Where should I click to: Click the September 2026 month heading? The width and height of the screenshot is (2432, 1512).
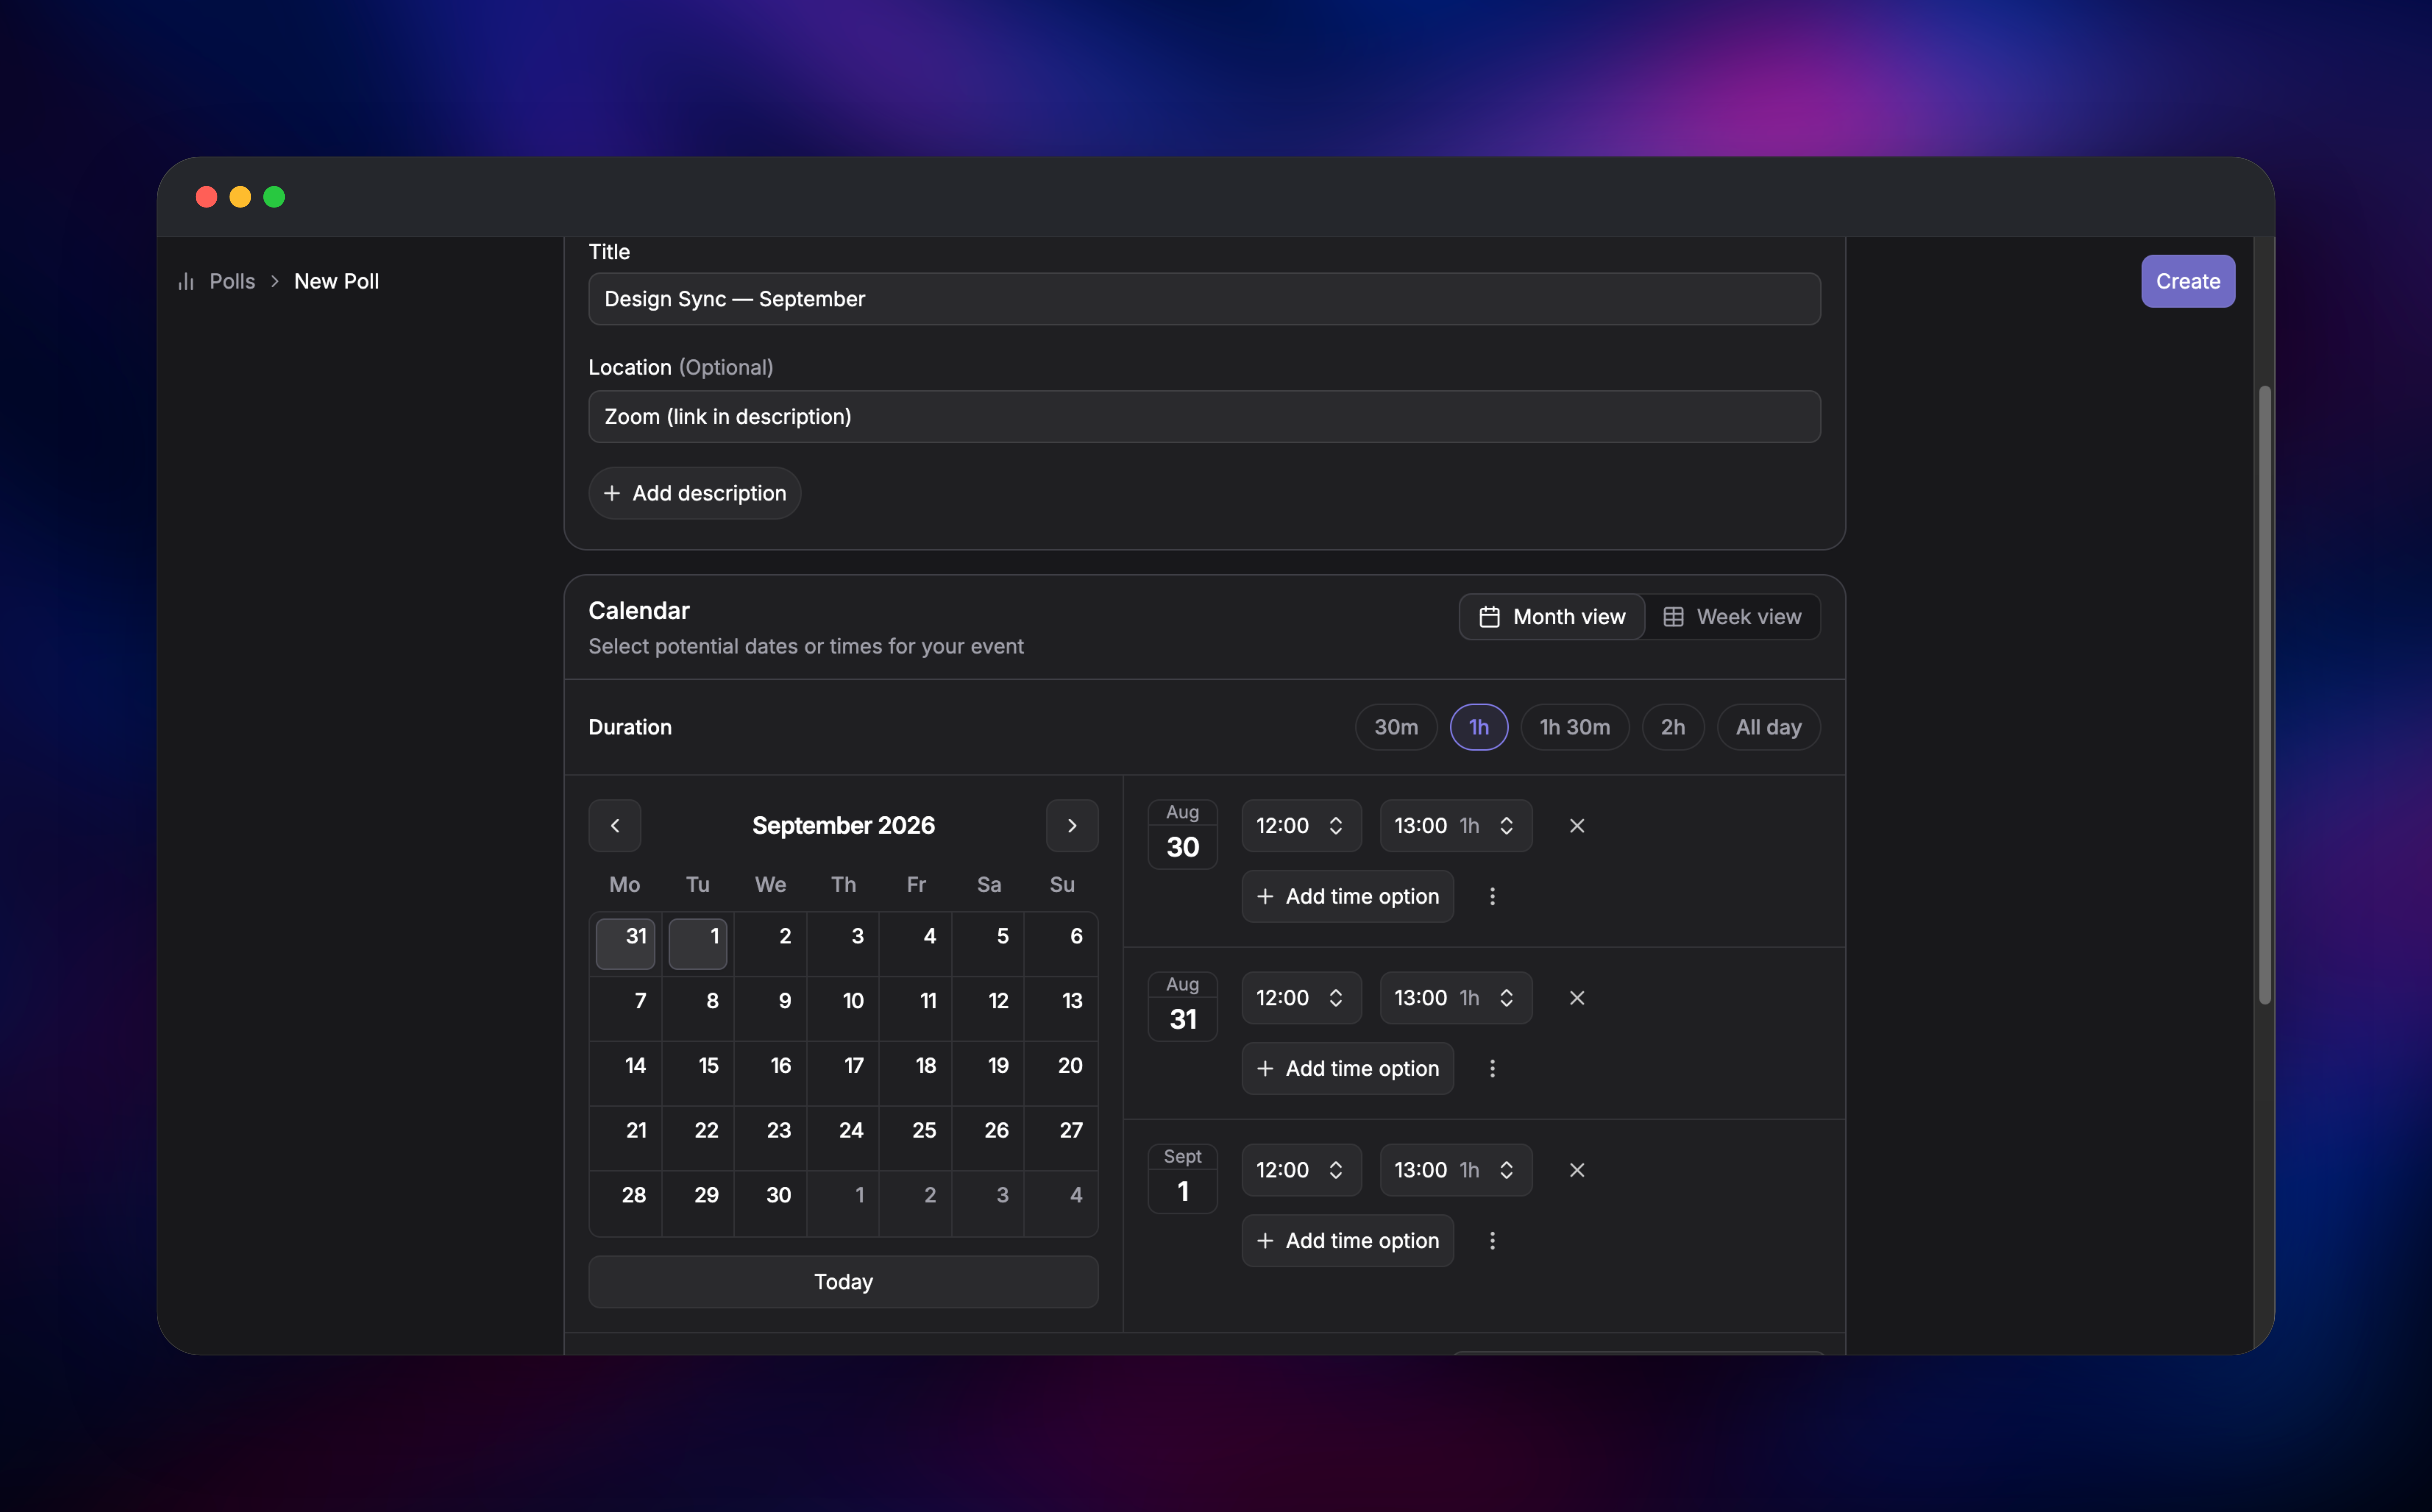tap(843, 825)
